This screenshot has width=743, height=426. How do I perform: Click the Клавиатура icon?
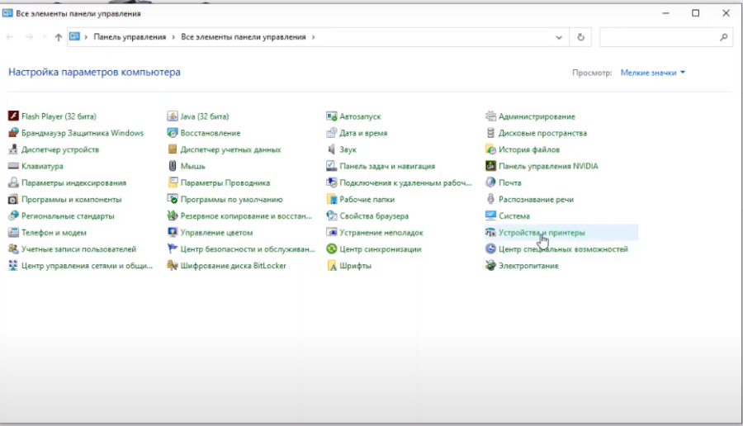[13, 166]
